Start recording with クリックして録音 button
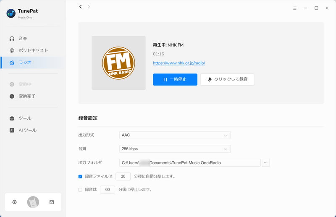This screenshot has width=336, height=217. tap(227, 79)
